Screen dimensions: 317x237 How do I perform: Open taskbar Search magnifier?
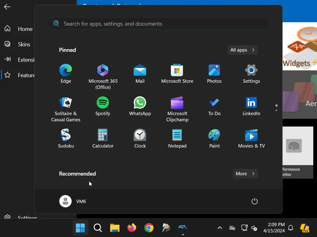[98, 228]
